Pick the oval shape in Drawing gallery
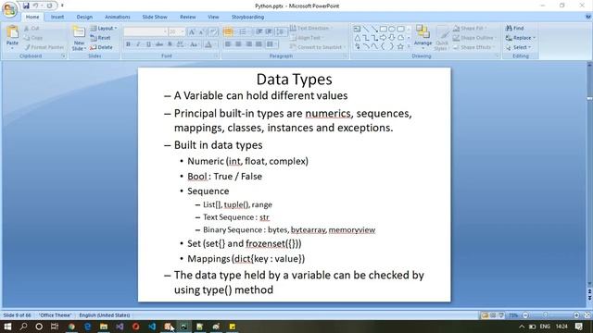The width and height of the screenshot is (593, 333). point(392,29)
